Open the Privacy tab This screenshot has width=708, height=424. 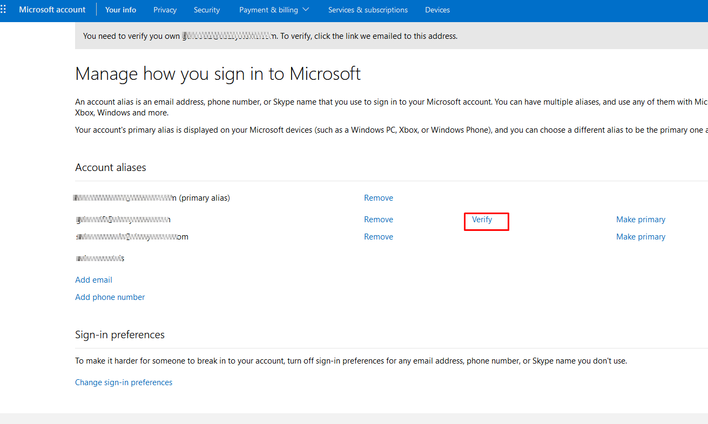[x=165, y=10]
